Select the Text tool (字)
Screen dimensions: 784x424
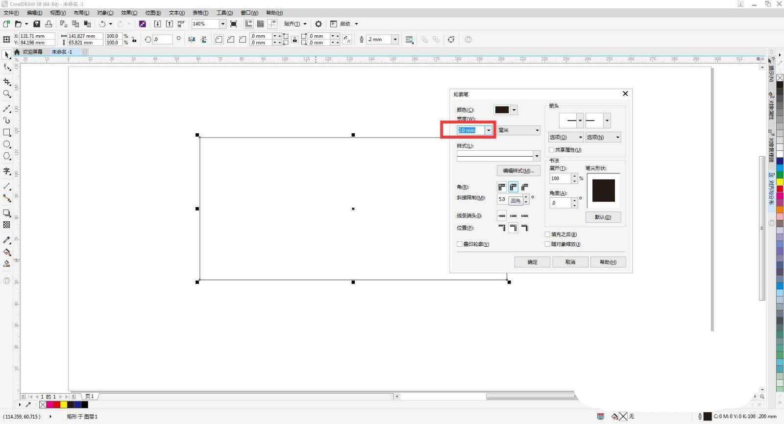(x=7, y=171)
